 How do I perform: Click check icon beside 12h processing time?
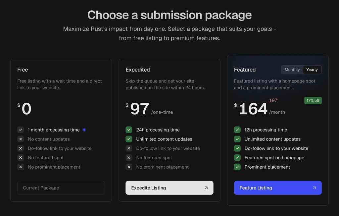pos(237,130)
